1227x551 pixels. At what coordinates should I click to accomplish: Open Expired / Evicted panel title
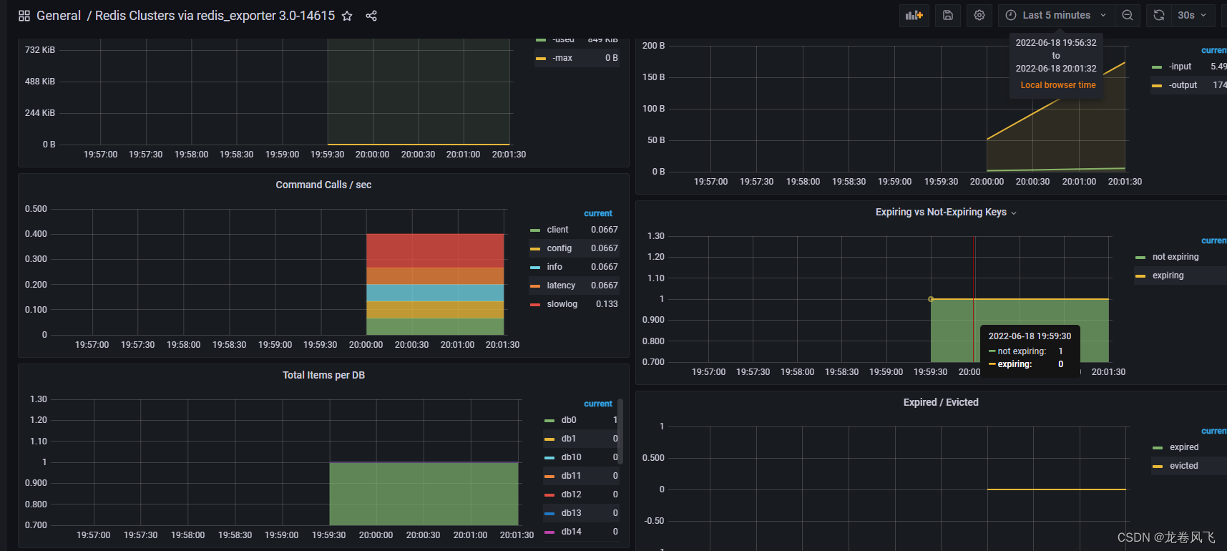click(941, 402)
